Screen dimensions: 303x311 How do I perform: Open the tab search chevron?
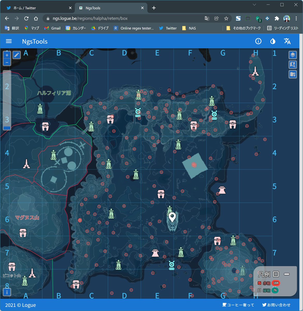[254, 5]
